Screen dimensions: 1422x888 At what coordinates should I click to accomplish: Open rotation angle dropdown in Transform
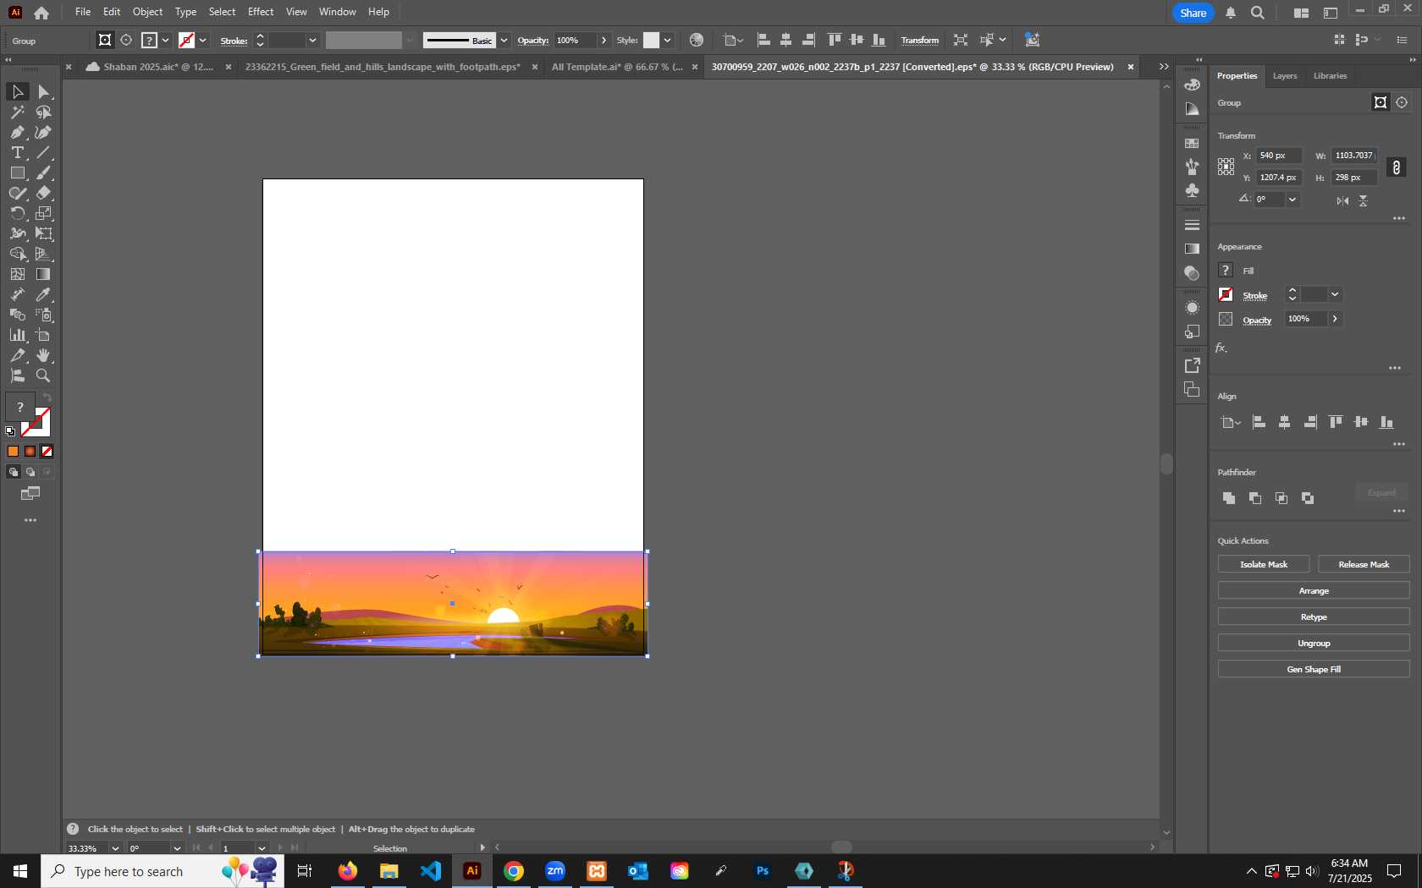1292,200
